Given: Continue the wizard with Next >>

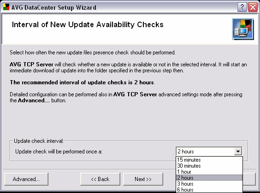Looking at the screenshot, I should pyautogui.click(x=143, y=179).
